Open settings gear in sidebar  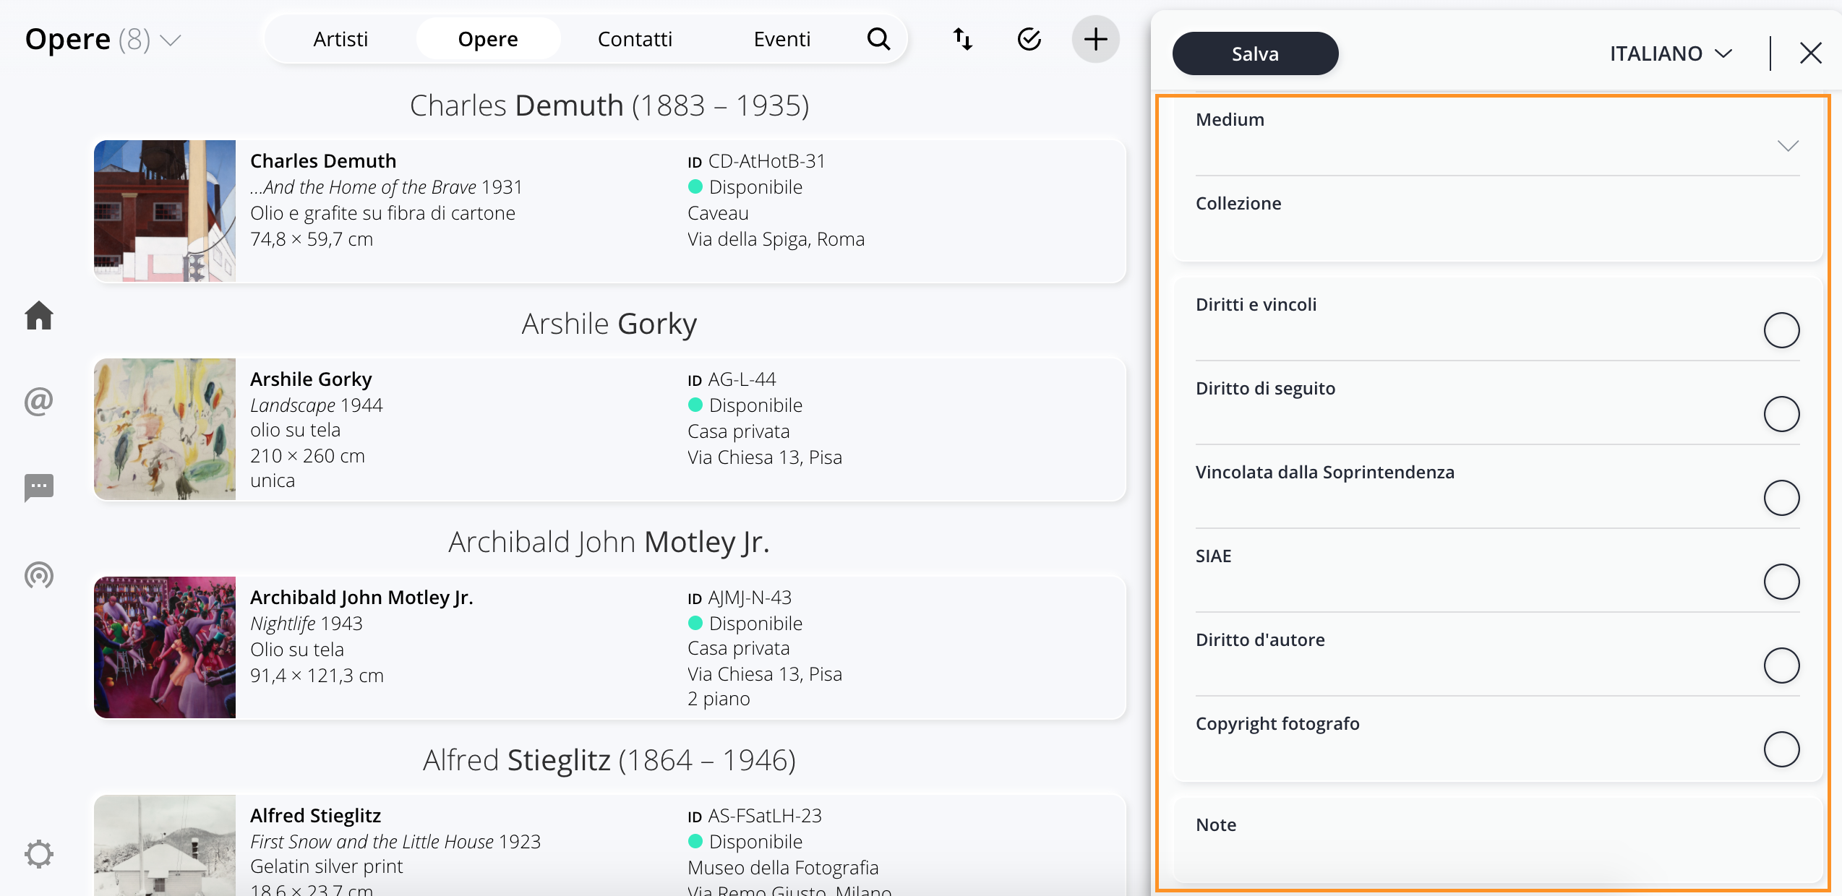39,853
